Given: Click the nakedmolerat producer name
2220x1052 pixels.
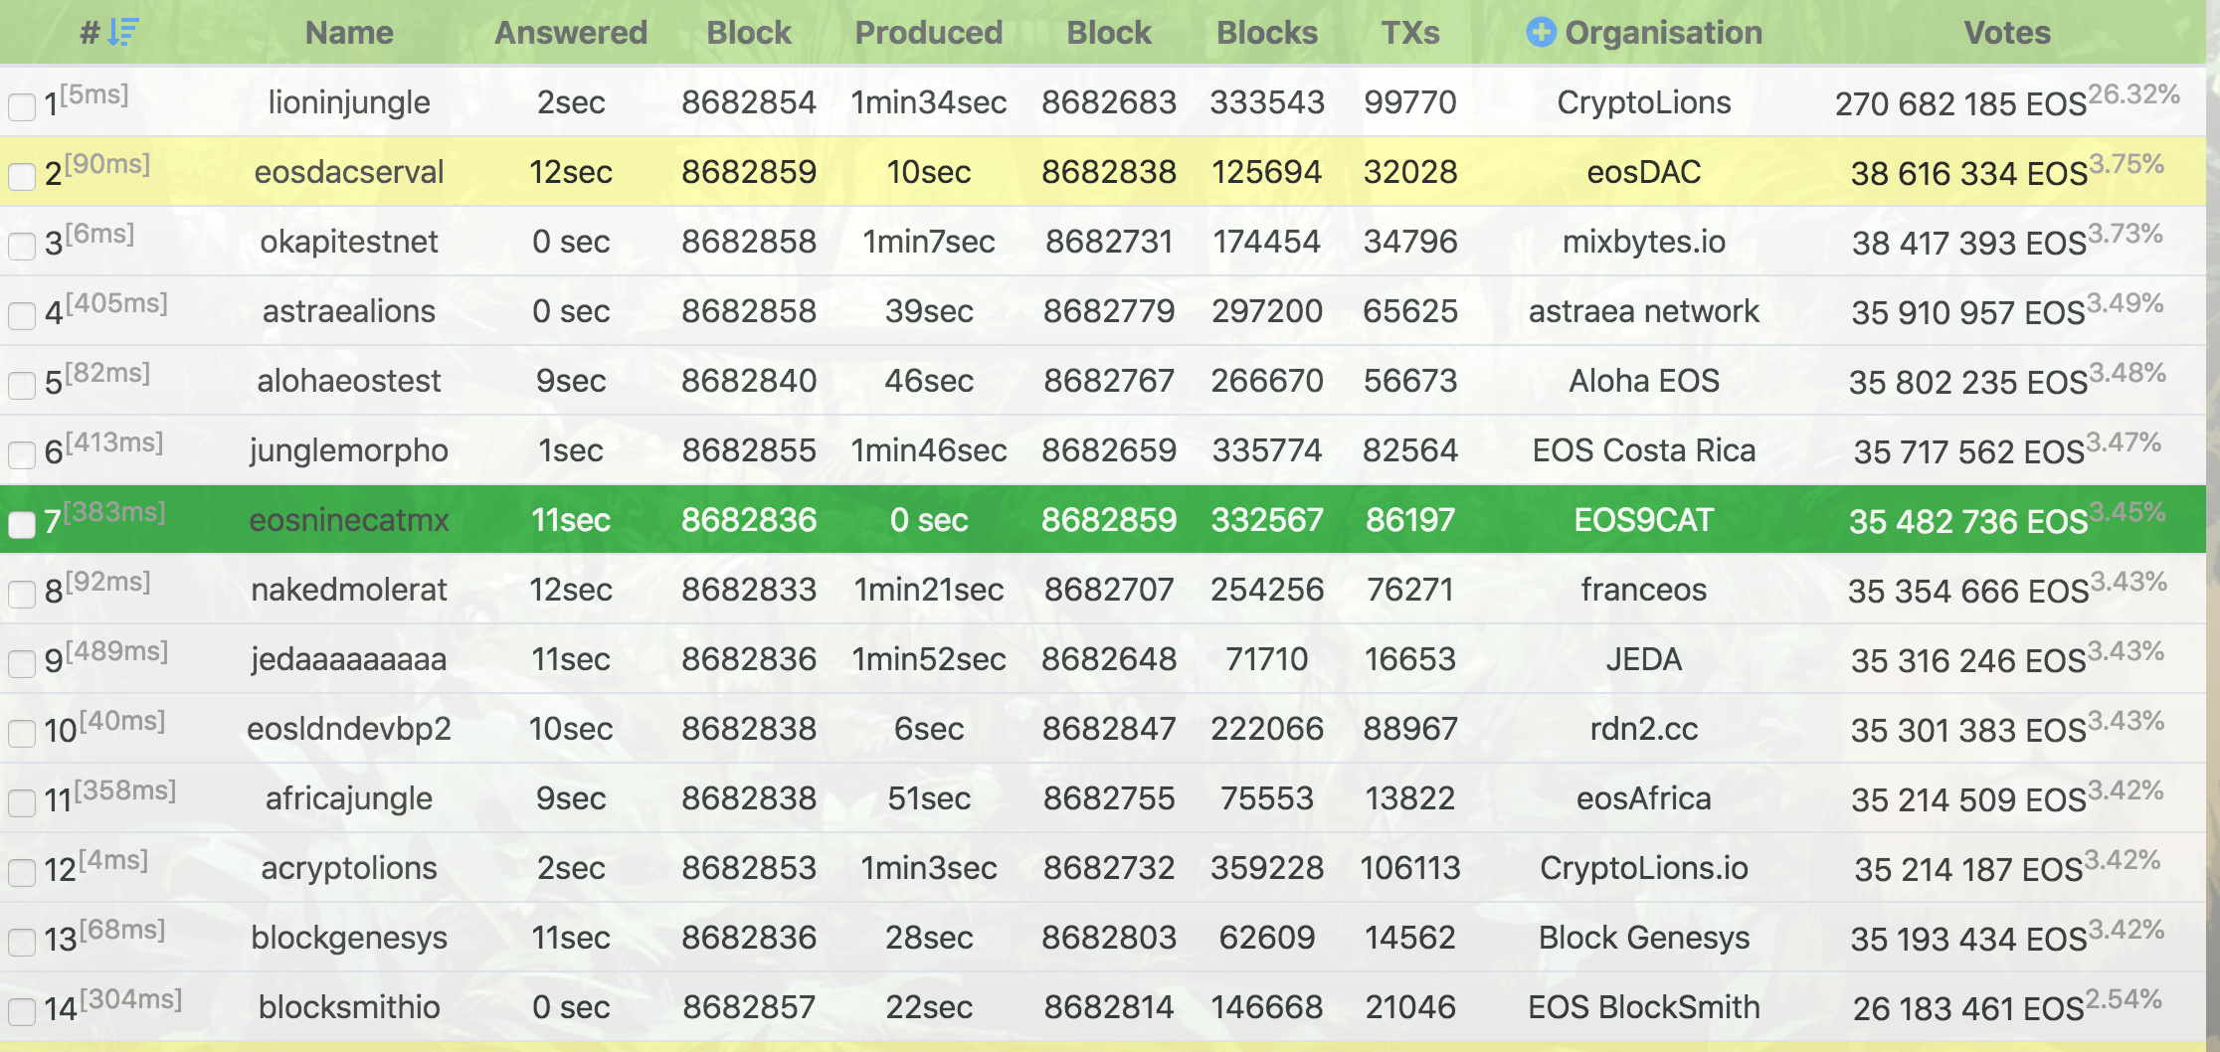Looking at the screenshot, I should click(x=349, y=590).
